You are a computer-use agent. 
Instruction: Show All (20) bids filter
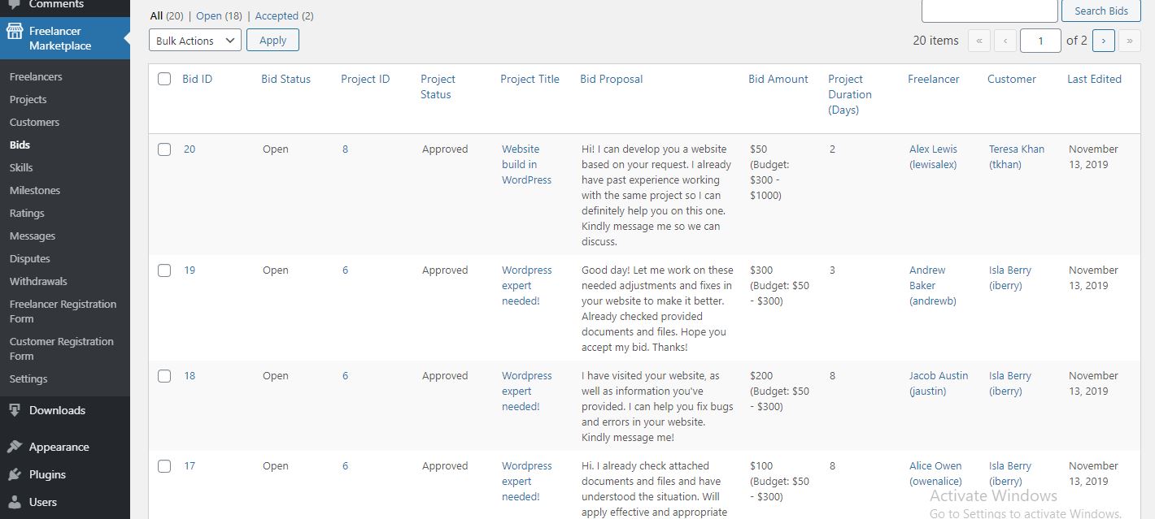point(167,15)
